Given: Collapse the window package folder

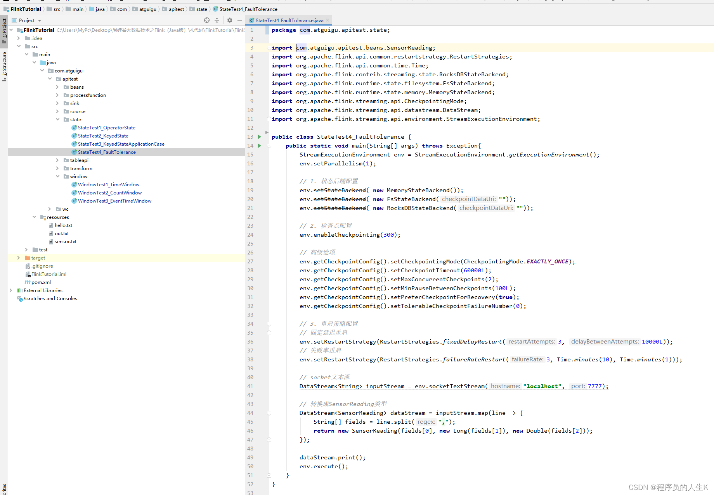Looking at the screenshot, I should coord(57,177).
